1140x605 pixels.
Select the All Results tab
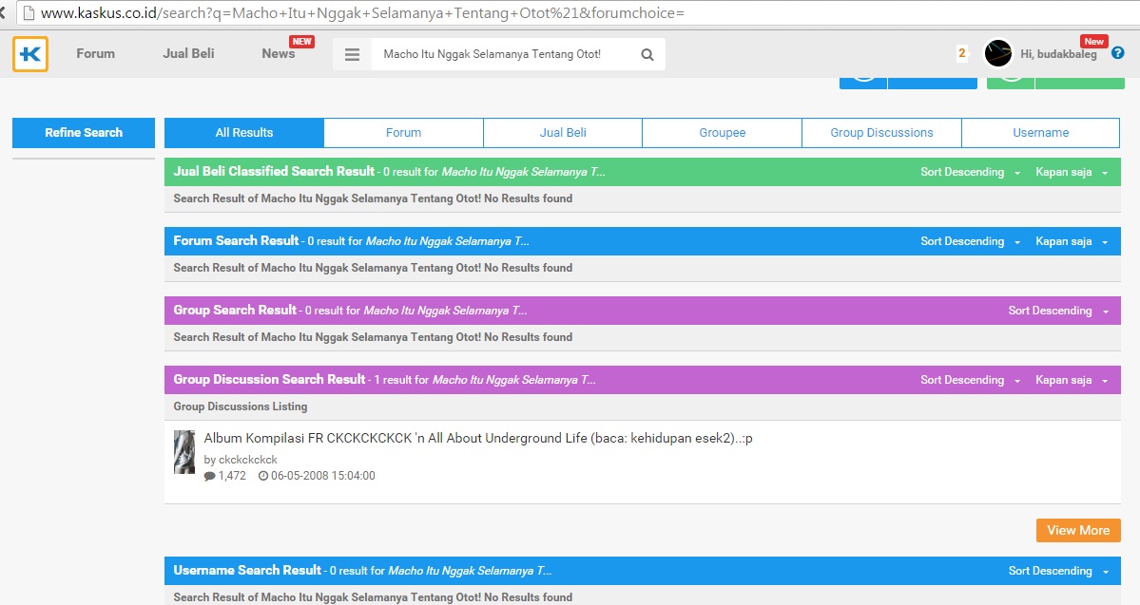(x=244, y=133)
